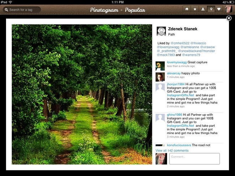Open the forest path photo
The image size is (235, 176).
click(x=82, y=95)
